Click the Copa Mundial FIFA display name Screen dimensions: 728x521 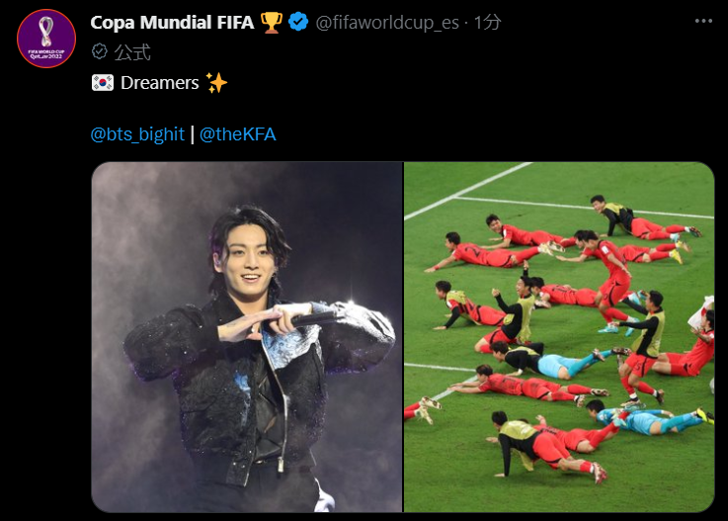coord(172,23)
